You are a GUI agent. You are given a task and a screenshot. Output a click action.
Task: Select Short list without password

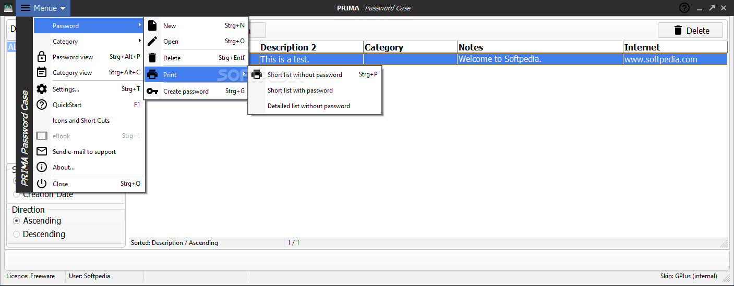click(x=315, y=74)
